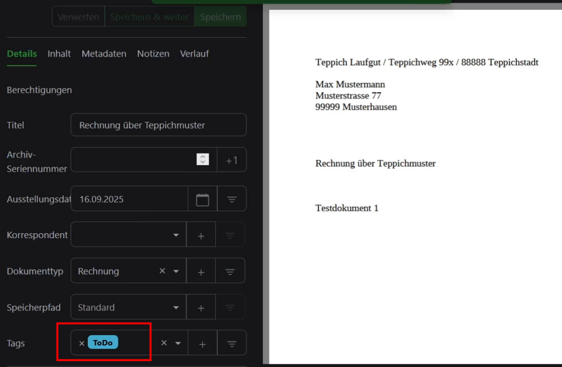The image size is (562, 367).
Task: Open the Dokumenttyp dropdown arrow
Action: point(176,272)
